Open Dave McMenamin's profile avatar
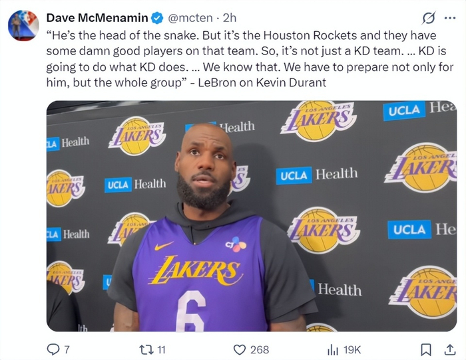 [x=23, y=25]
